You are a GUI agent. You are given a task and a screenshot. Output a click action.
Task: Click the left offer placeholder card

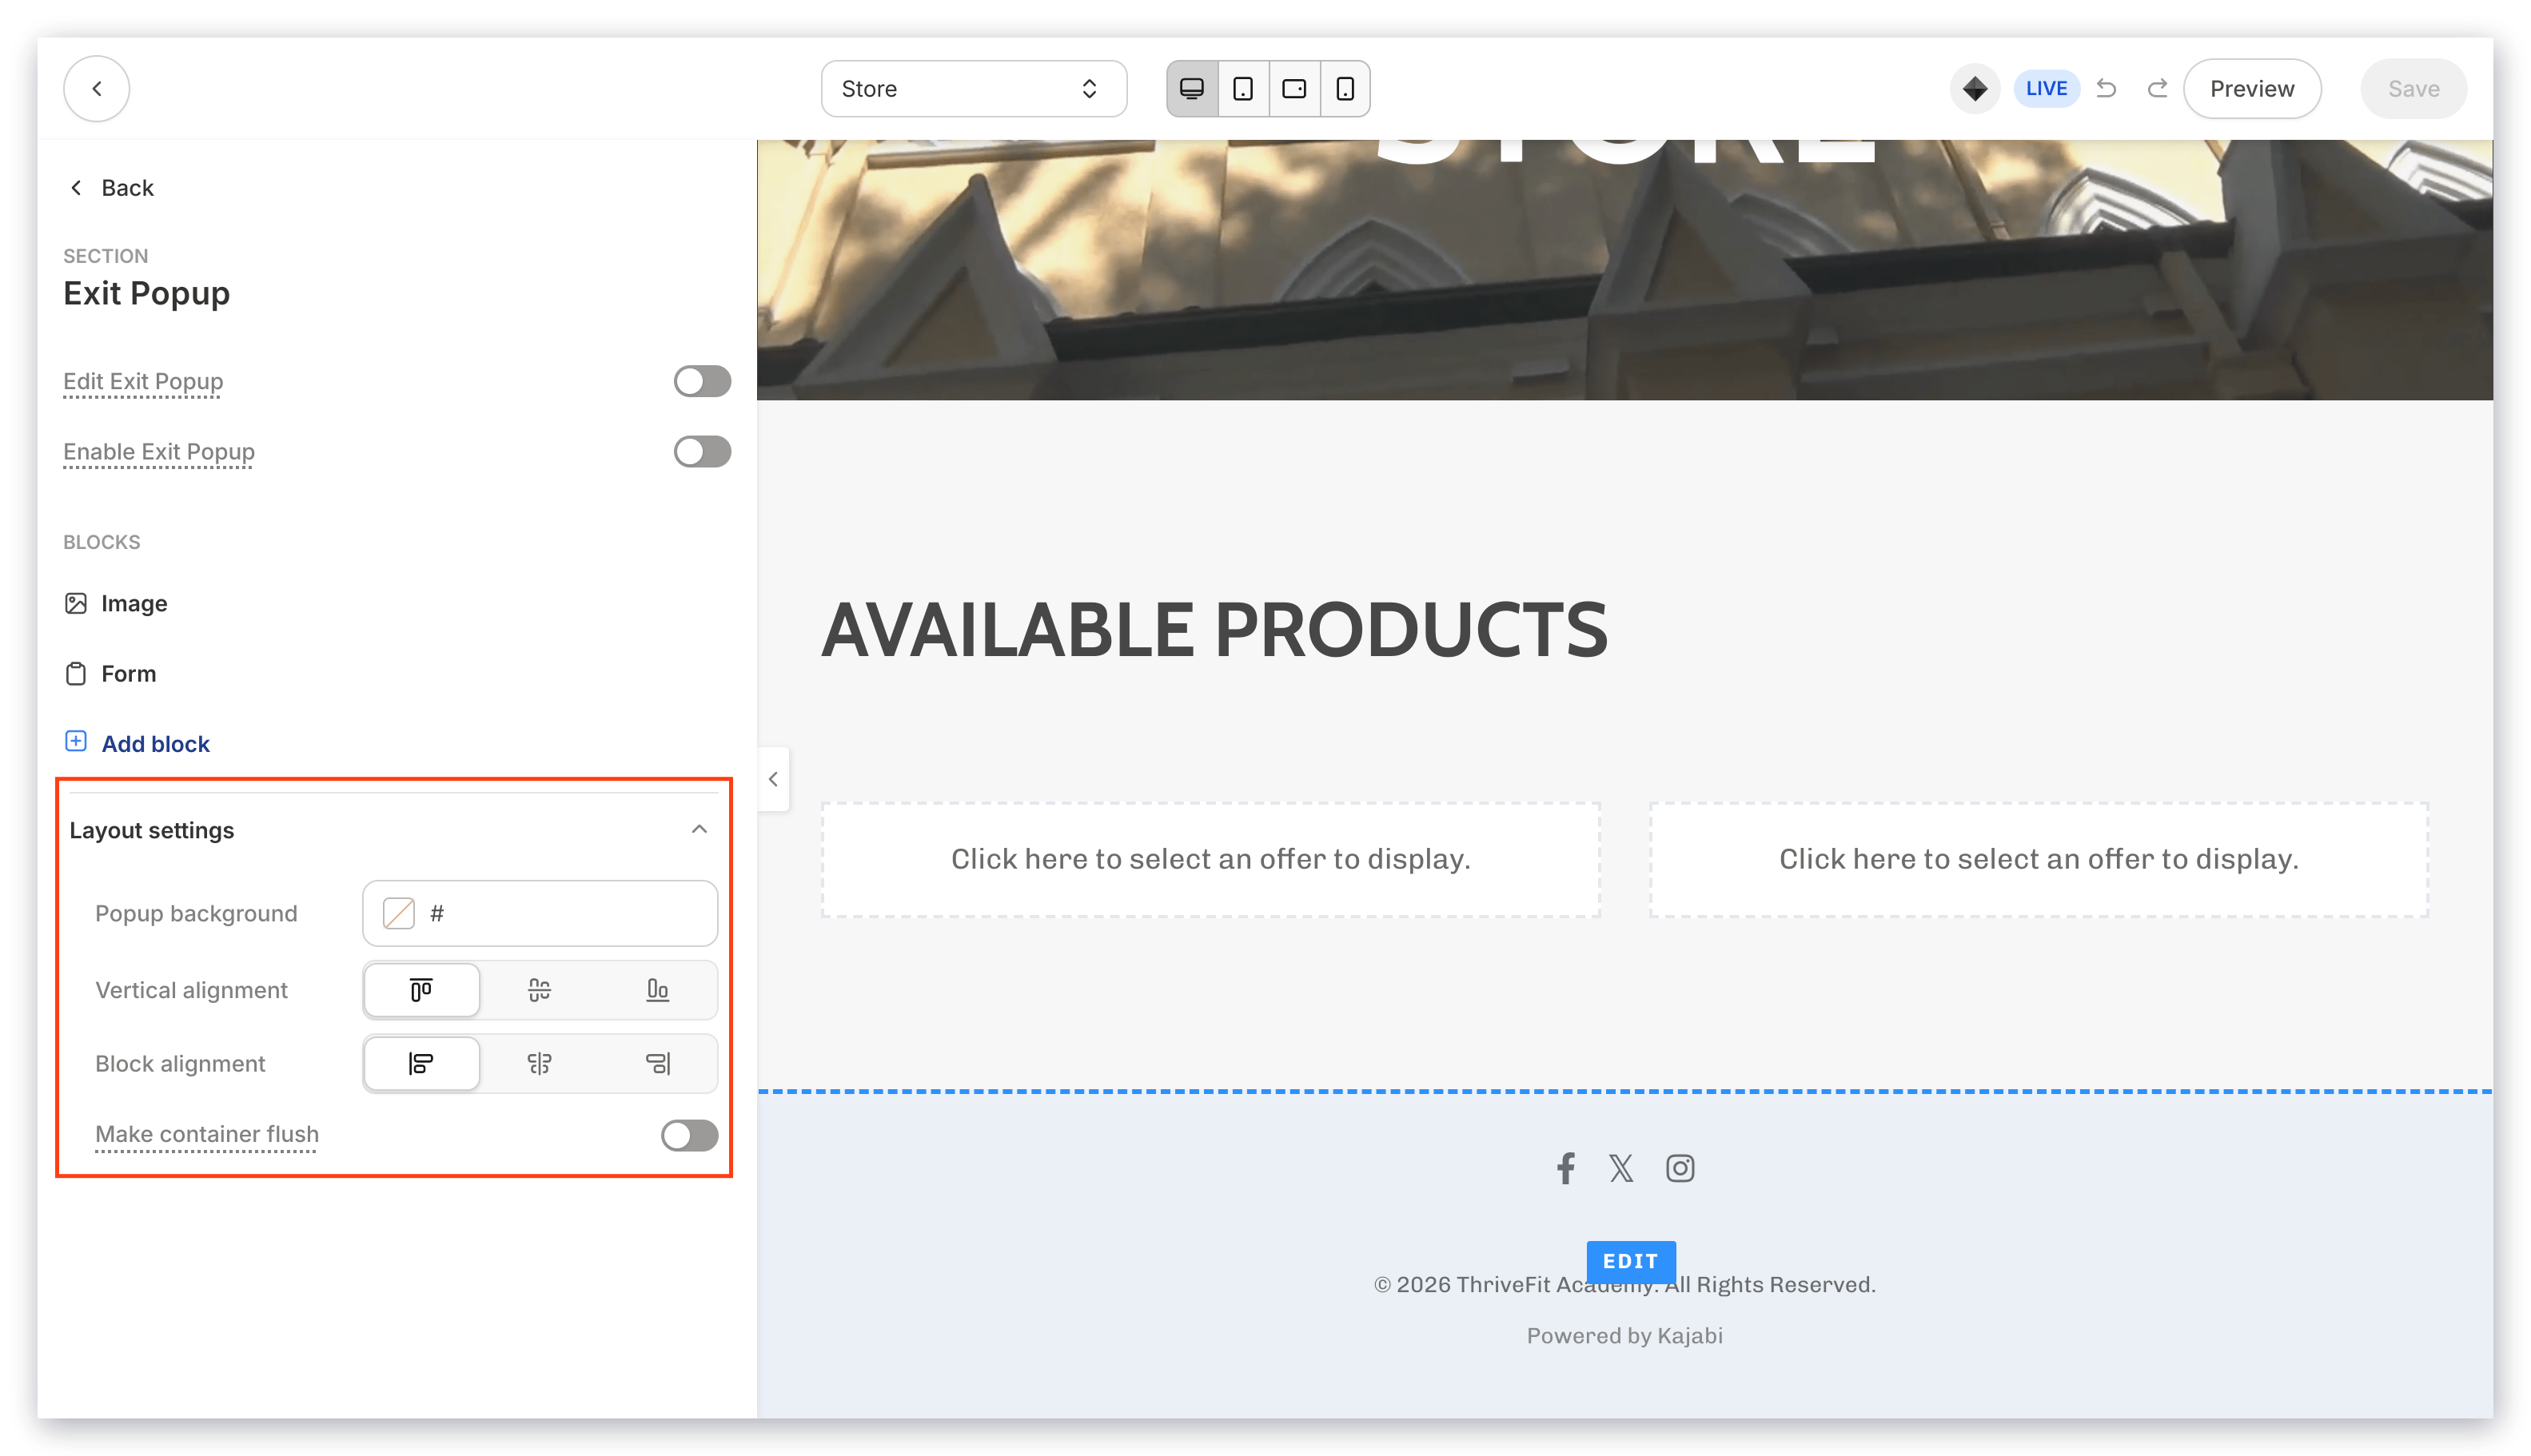[x=1210, y=859]
